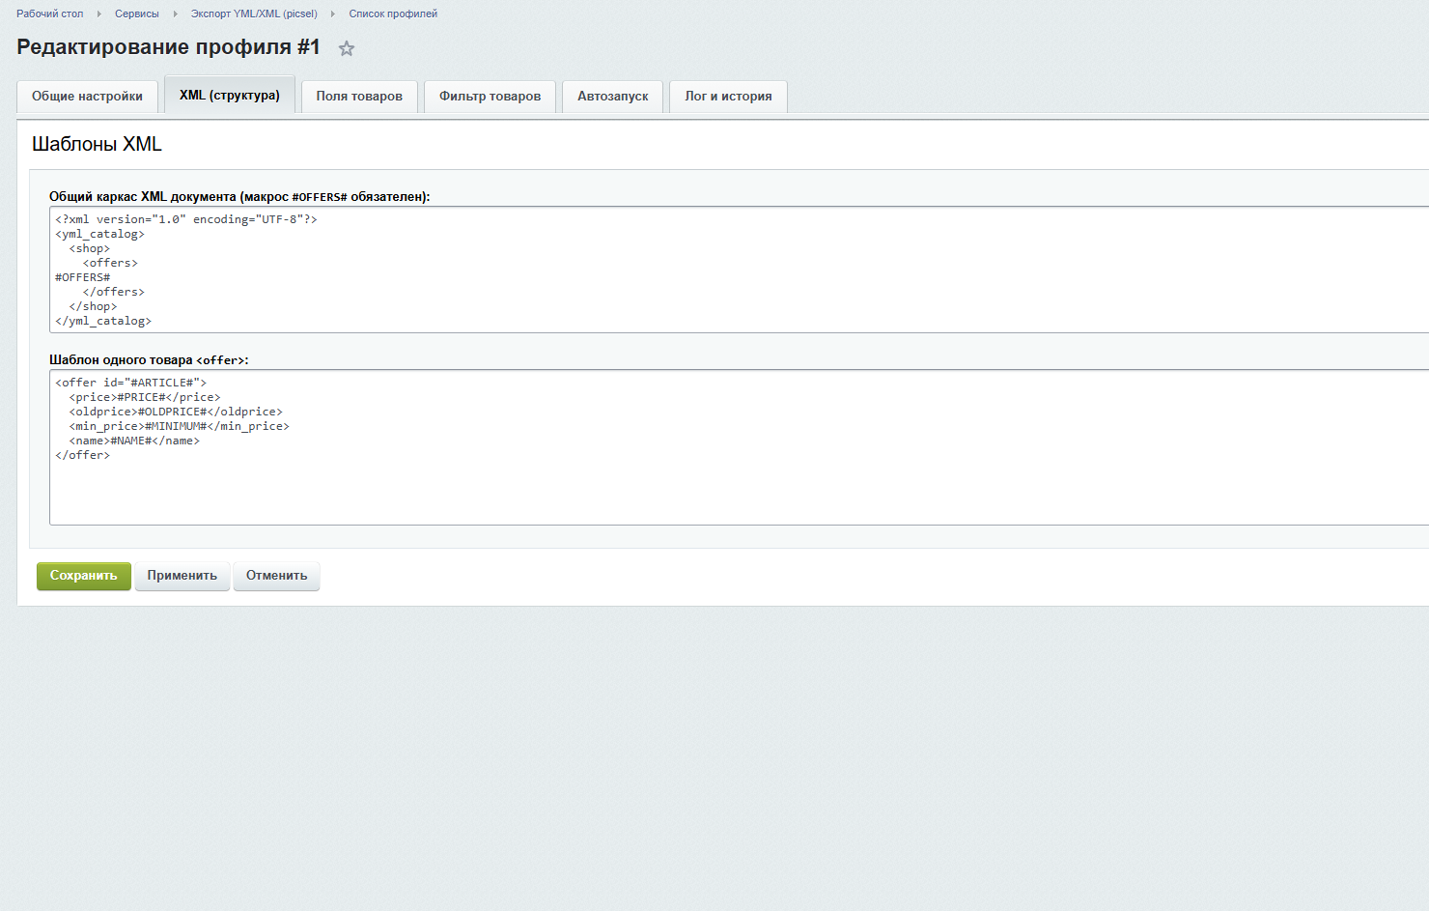
Task: Show the Лог и история tab
Action: [728, 97]
